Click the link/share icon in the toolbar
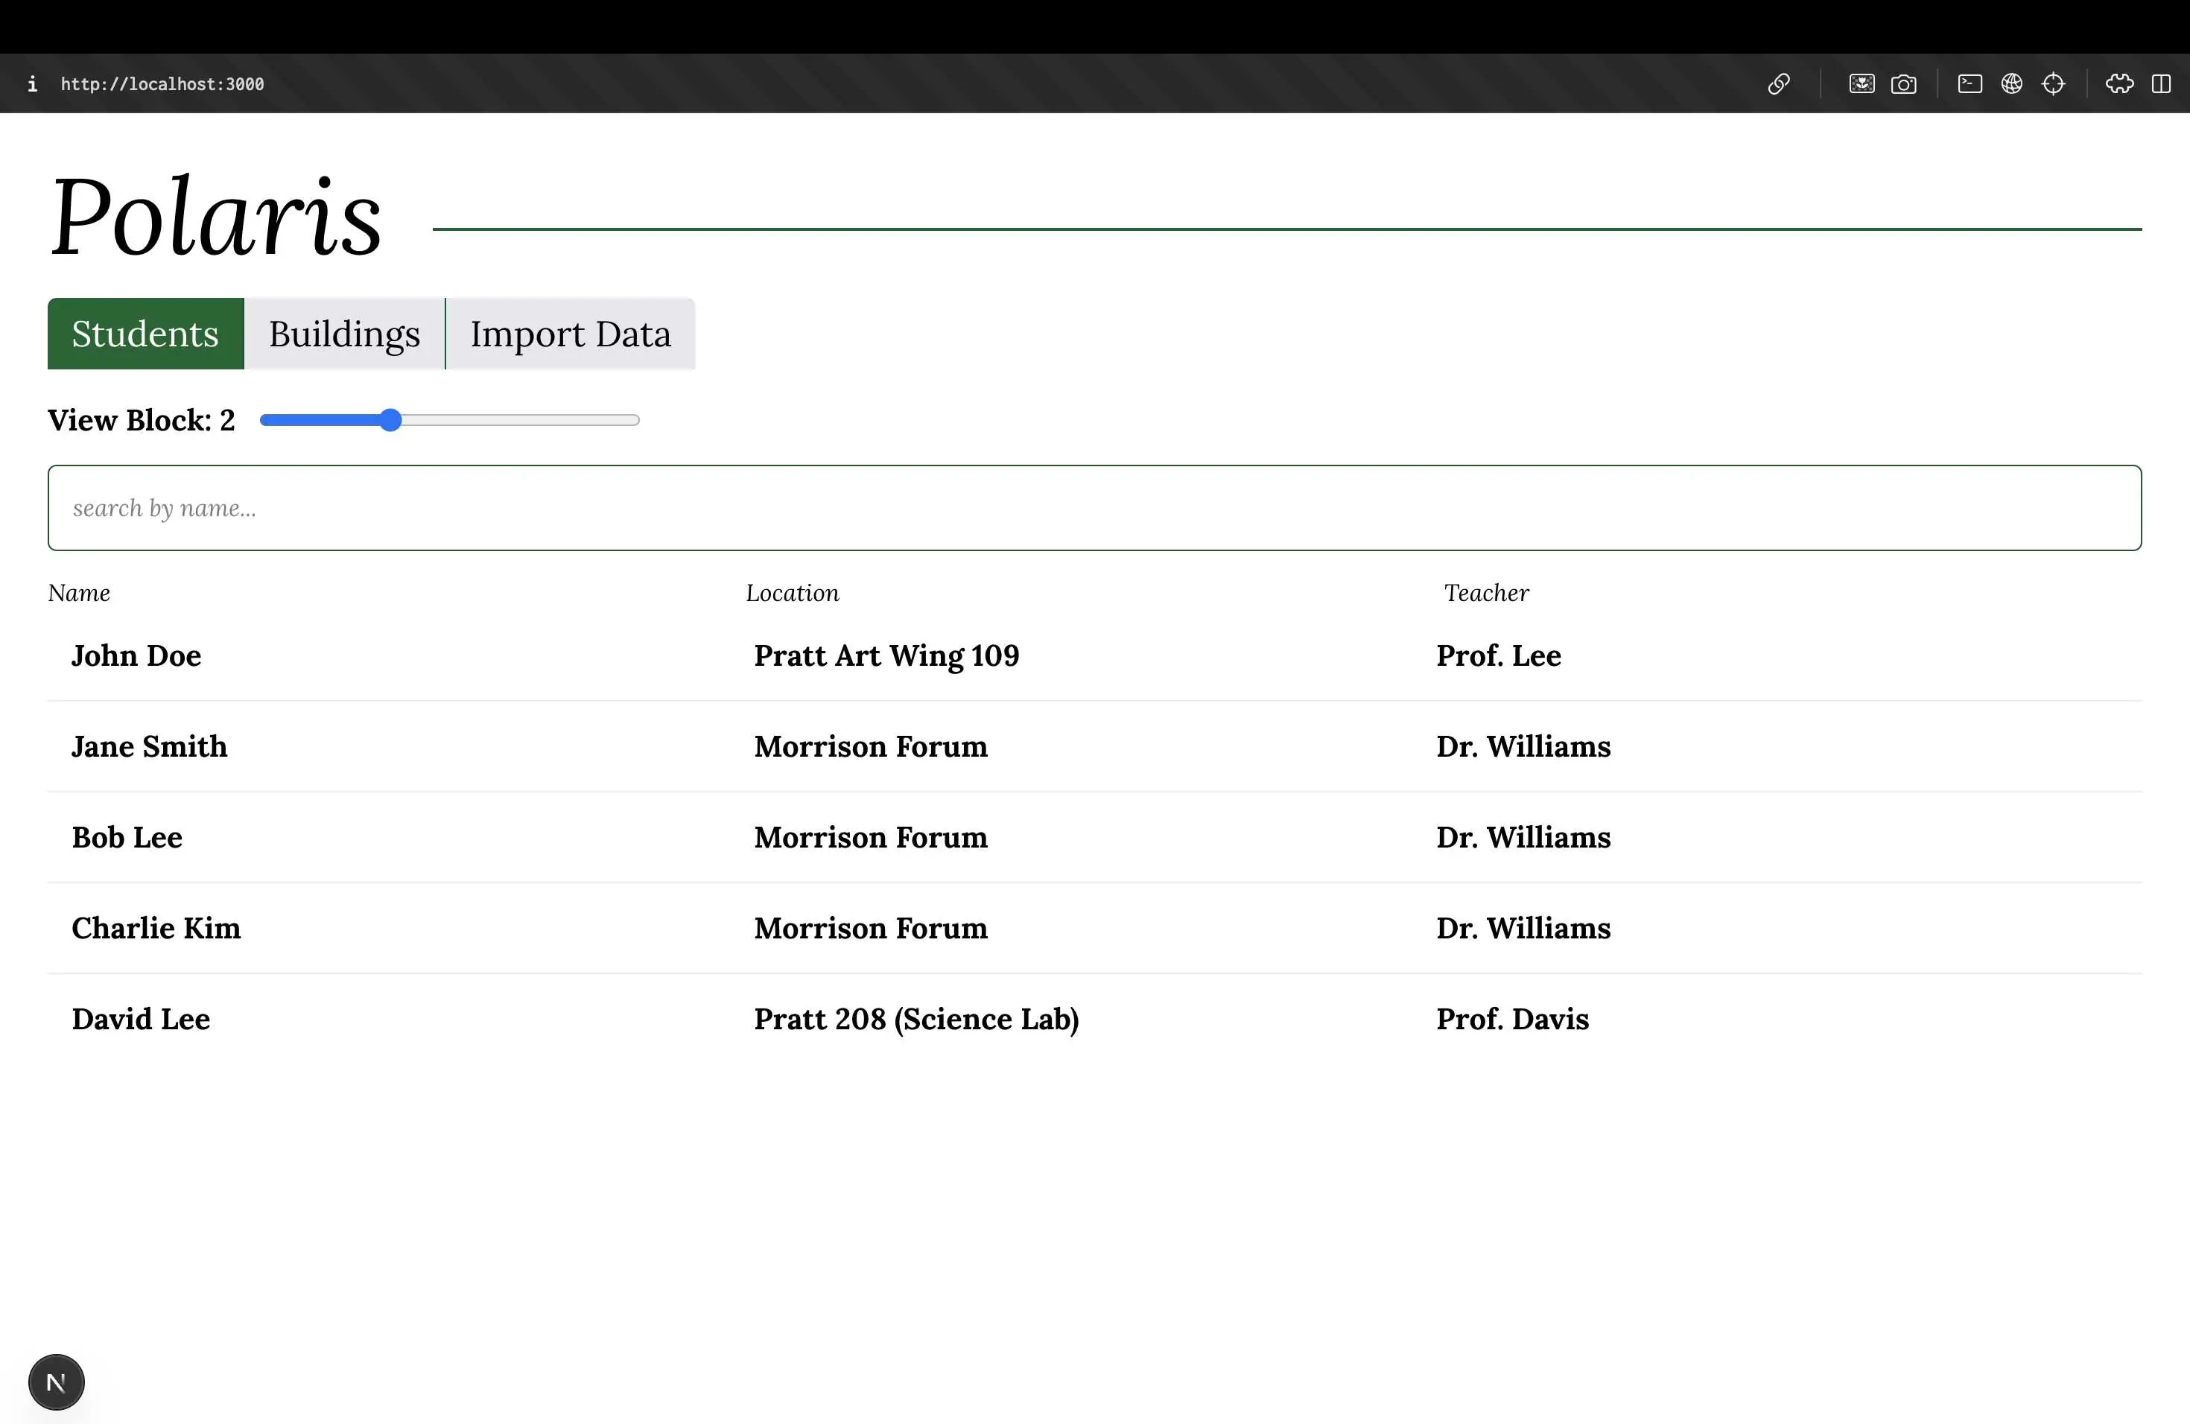The height and width of the screenshot is (1424, 2190). pos(1779,83)
